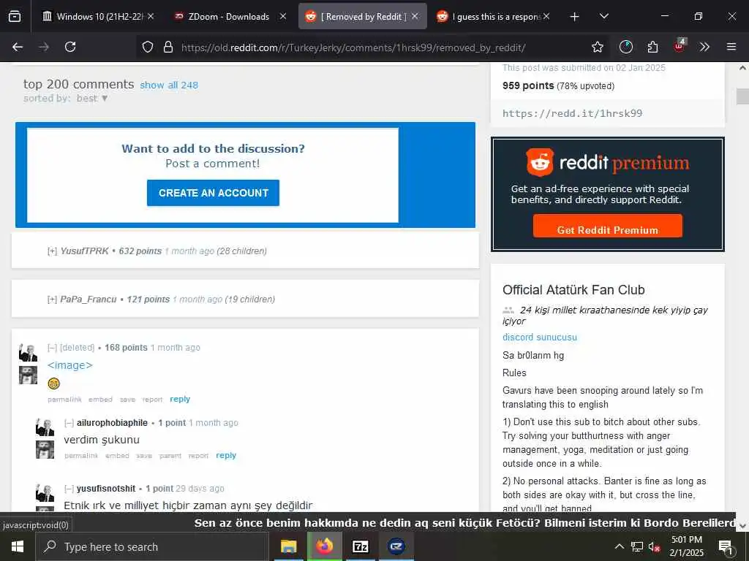Open the <image> link in deleted comment
The width and height of the screenshot is (749, 561).
tap(69, 365)
